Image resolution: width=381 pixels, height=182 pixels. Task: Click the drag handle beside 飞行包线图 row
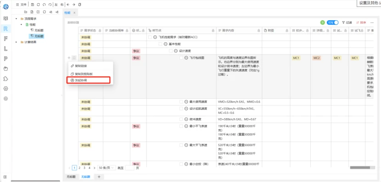[74, 58]
